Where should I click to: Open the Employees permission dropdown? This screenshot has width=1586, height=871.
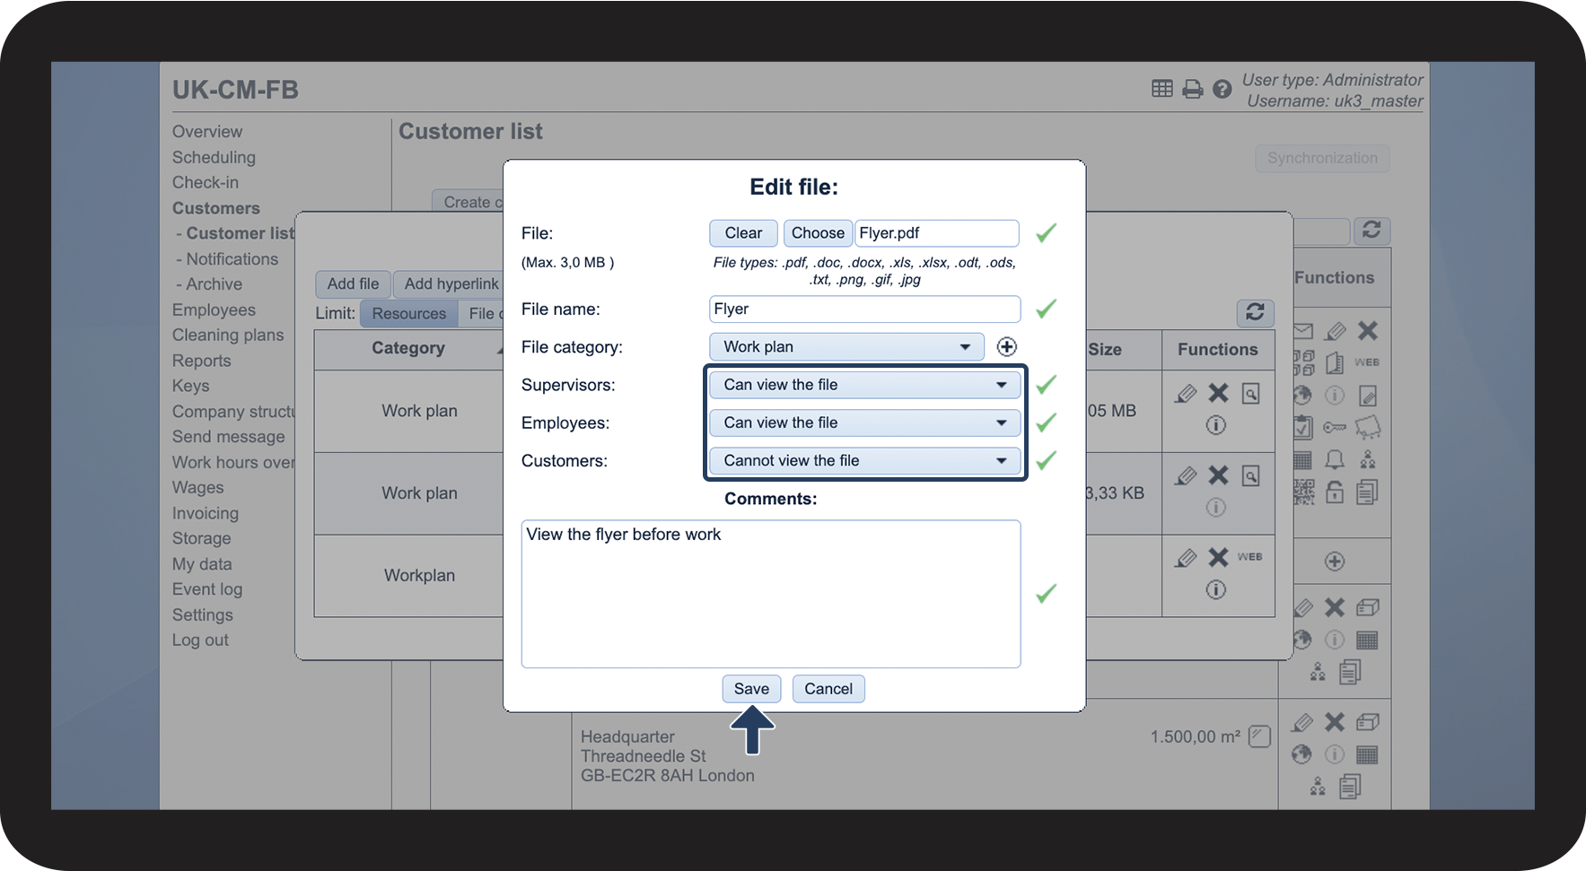pyautogui.click(x=864, y=422)
